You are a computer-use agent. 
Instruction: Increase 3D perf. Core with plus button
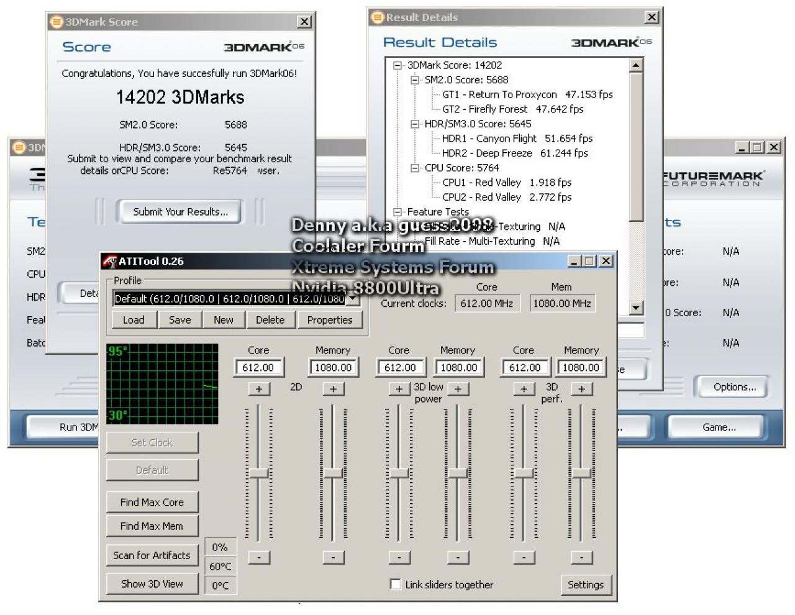tap(524, 389)
